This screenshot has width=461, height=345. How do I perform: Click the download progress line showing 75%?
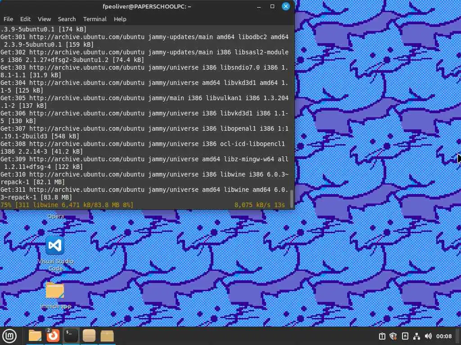[x=143, y=205]
